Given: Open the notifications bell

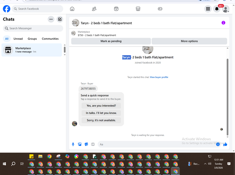Looking at the screenshot, I should click(217, 9).
